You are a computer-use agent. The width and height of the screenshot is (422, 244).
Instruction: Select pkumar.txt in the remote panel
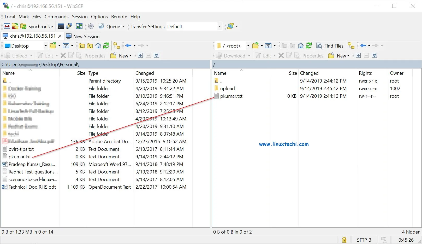click(x=231, y=96)
